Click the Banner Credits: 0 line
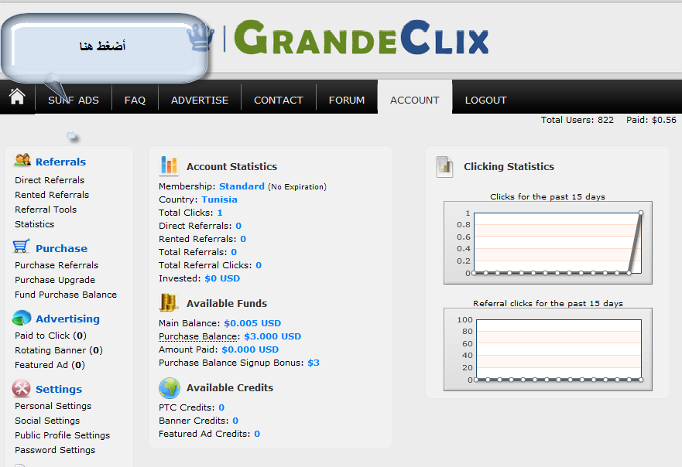682x467 pixels. coord(198,421)
